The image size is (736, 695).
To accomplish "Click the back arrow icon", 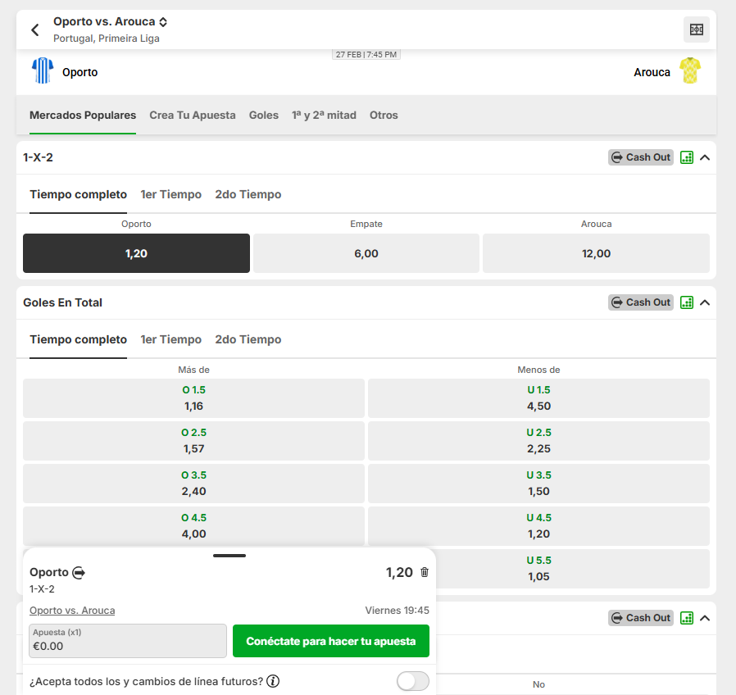I will (x=35, y=30).
